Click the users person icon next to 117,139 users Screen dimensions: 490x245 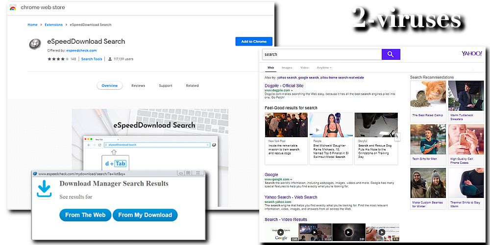click(x=110, y=59)
